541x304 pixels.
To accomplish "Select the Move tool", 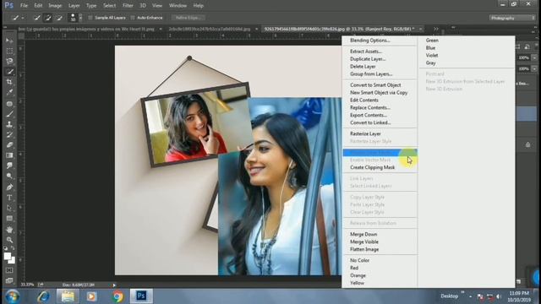I will [x=9, y=41].
